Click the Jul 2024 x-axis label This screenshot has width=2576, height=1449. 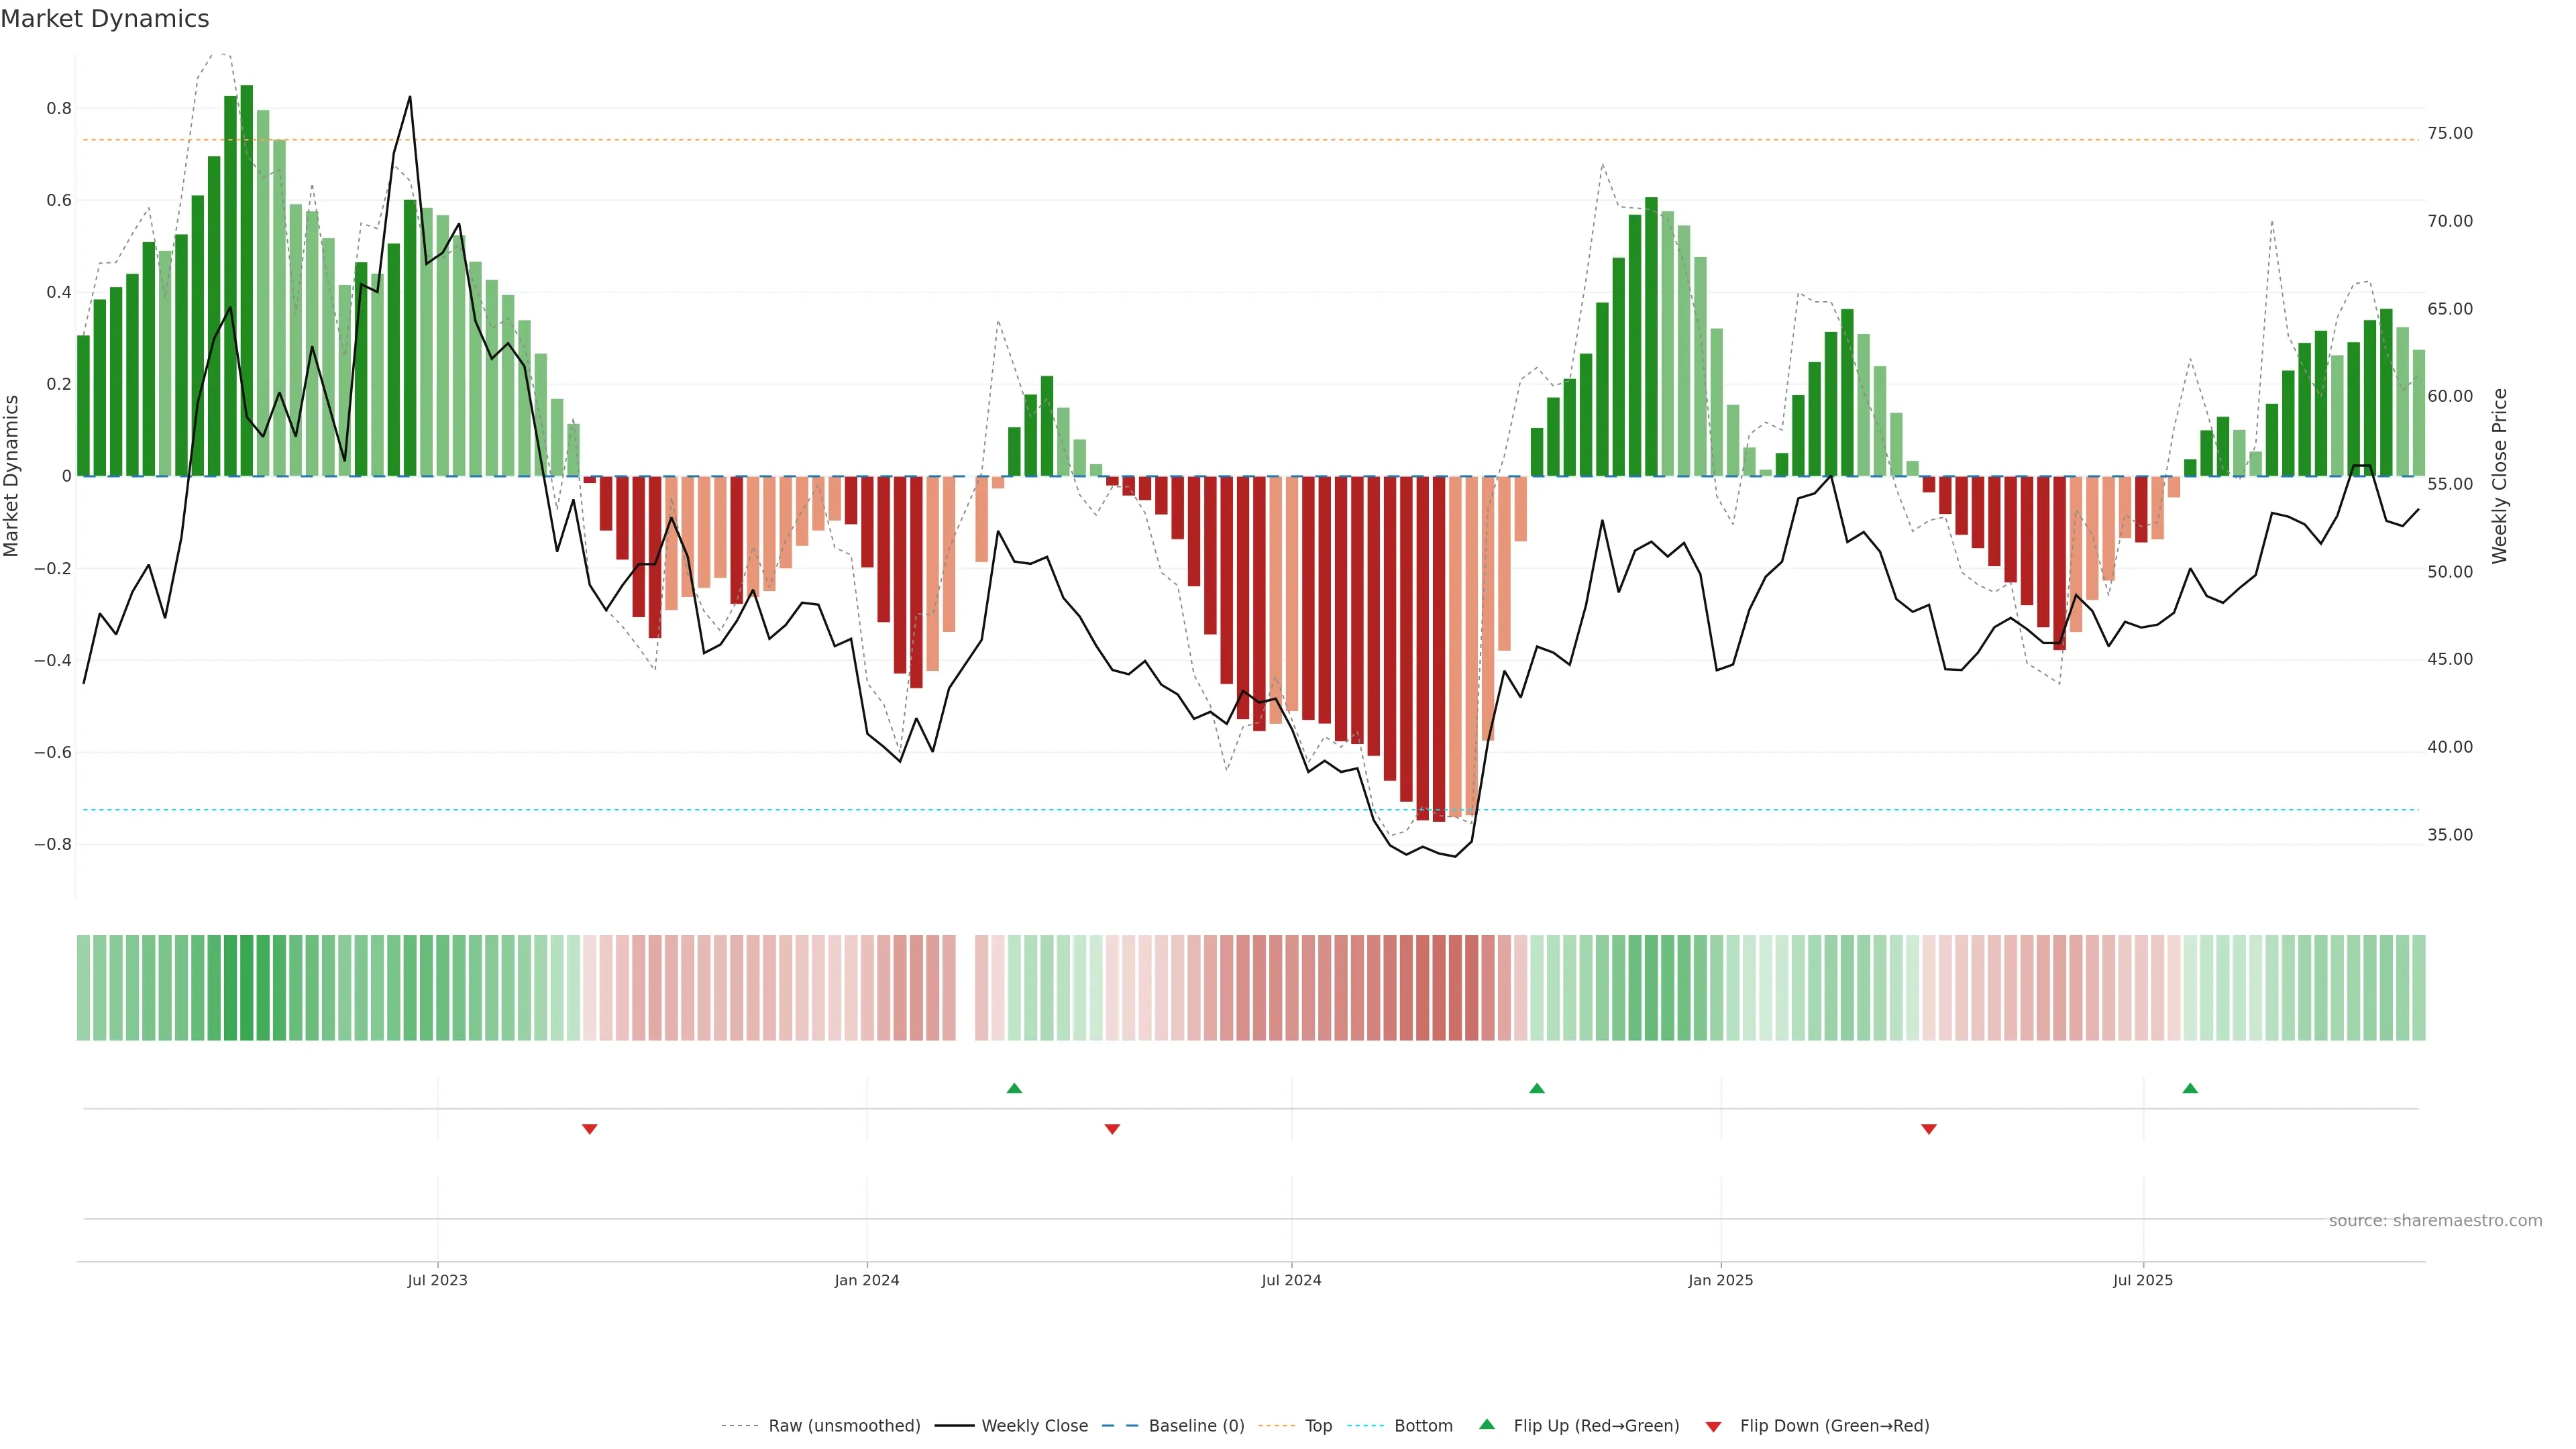tap(1291, 1280)
